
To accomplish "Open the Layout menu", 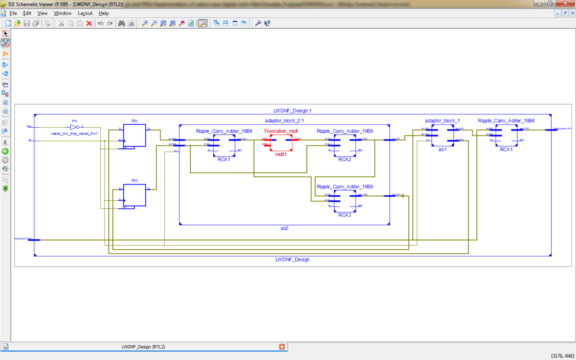I will click(84, 13).
